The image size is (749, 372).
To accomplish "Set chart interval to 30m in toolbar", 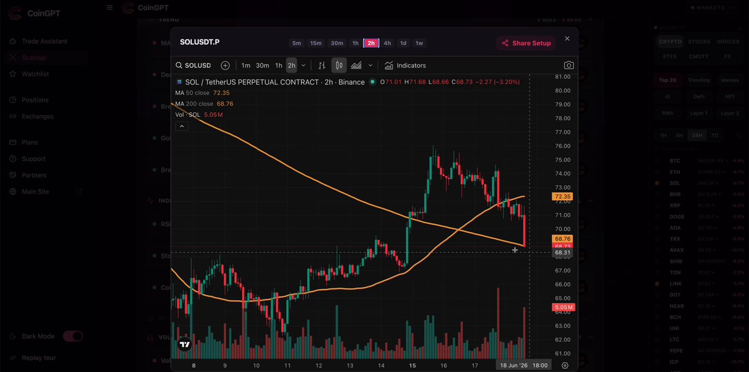I will pos(262,66).
